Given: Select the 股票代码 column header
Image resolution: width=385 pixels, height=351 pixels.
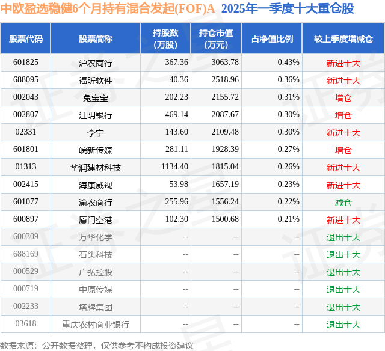Looking at the screenshot, I should pos(26,38).
